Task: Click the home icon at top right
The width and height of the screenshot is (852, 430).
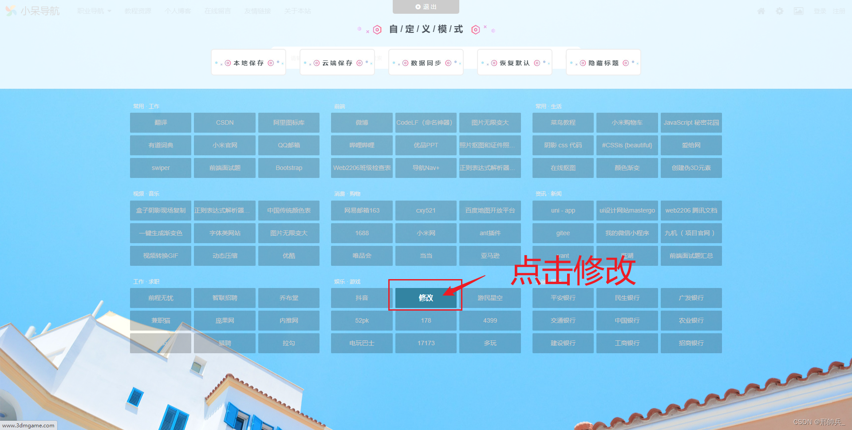Action: coord(761,11)
